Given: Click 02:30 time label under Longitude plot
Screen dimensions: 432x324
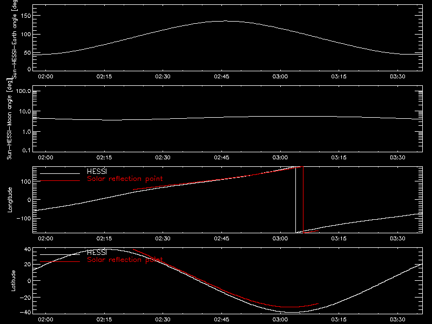Looking at the screenshot, I should point(163,239).
